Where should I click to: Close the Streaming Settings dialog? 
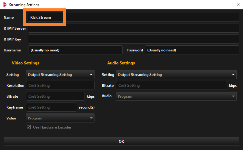pyautogui.click(x=238, y=5)
